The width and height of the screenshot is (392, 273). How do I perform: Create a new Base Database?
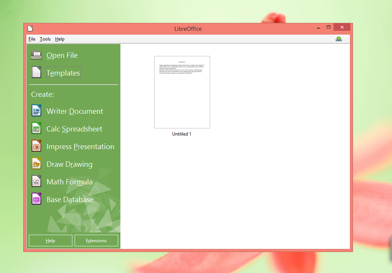(70, 199)
